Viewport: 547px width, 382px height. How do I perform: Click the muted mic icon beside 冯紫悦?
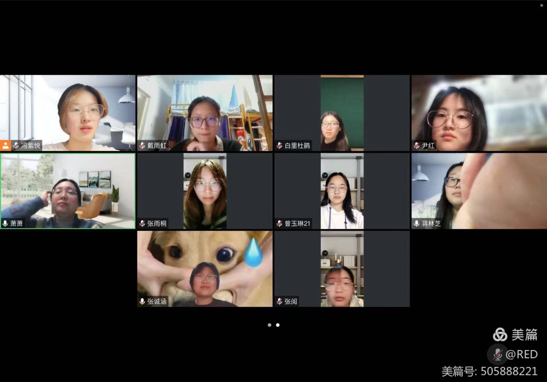16,145
